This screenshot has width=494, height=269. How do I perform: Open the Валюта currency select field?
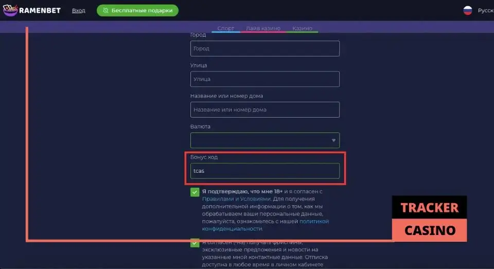point(264,140)
